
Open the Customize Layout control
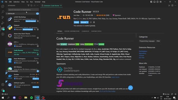tap(160, 2)
